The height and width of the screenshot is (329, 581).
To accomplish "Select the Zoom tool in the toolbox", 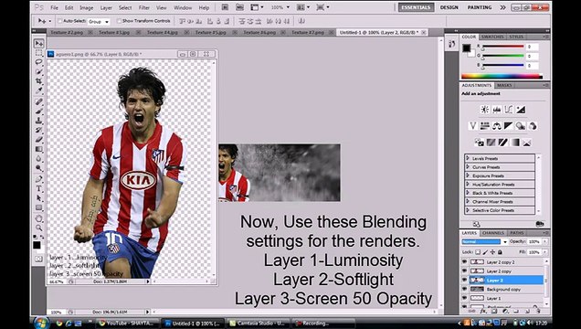I will pyautogui.click(x=38, y=228).
